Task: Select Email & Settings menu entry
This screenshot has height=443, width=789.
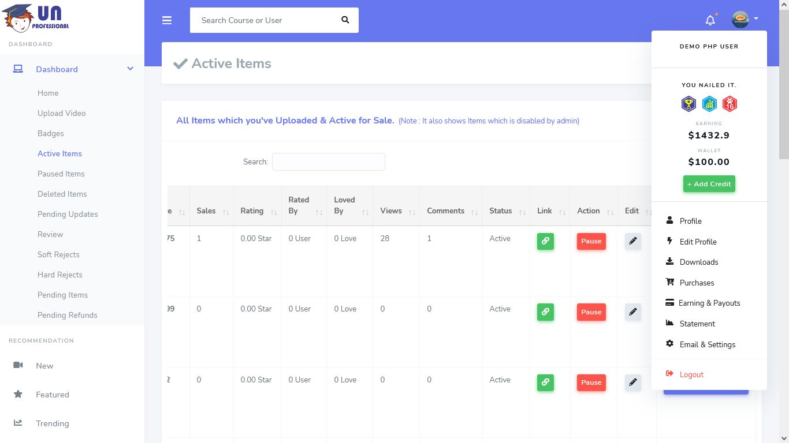Action: 707,344
